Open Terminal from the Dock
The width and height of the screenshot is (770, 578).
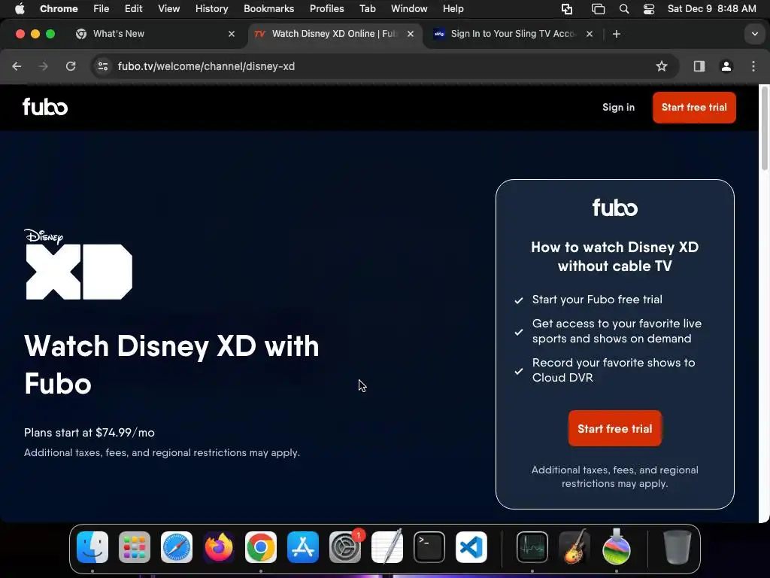429,547
